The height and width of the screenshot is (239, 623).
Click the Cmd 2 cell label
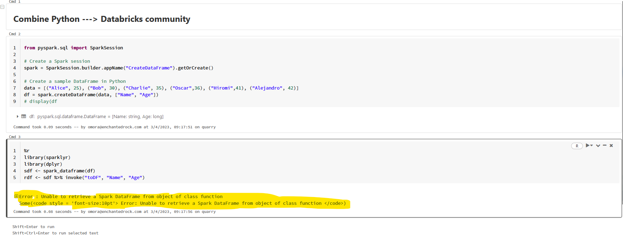(x=14, y=34)
